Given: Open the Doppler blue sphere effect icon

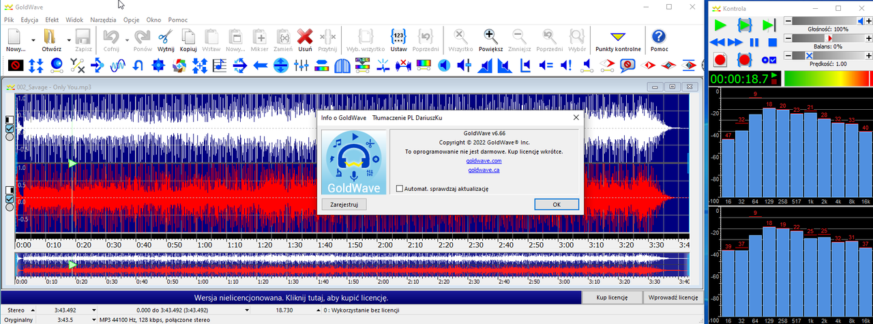Looking at the screenshot, I should point(56,65).
